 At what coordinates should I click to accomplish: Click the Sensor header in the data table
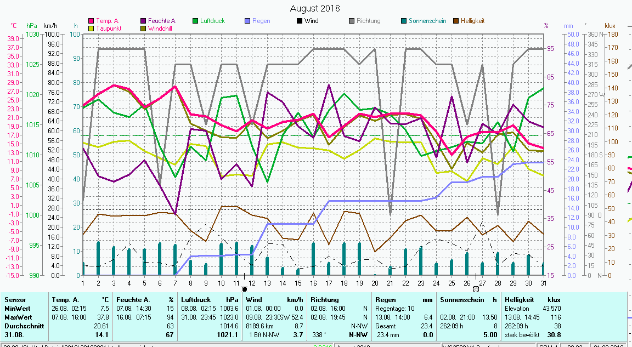pos(15,300)
